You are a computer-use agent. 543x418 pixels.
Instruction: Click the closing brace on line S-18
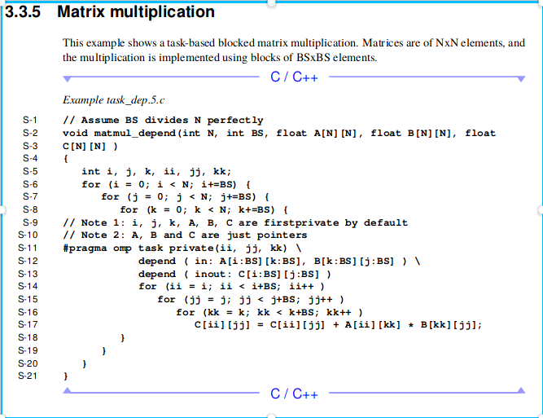tap(122, 338)
